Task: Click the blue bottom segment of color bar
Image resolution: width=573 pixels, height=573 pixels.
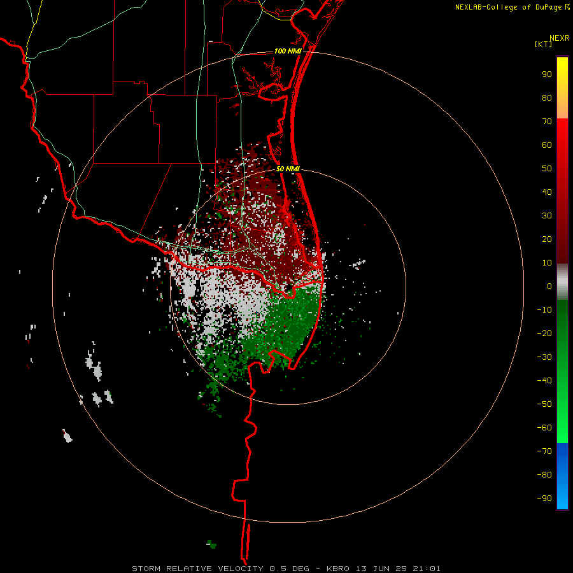Action: [562, 476]
